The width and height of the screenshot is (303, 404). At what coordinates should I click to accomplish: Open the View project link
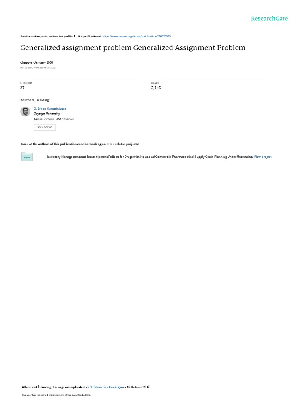tap(263, 157)
